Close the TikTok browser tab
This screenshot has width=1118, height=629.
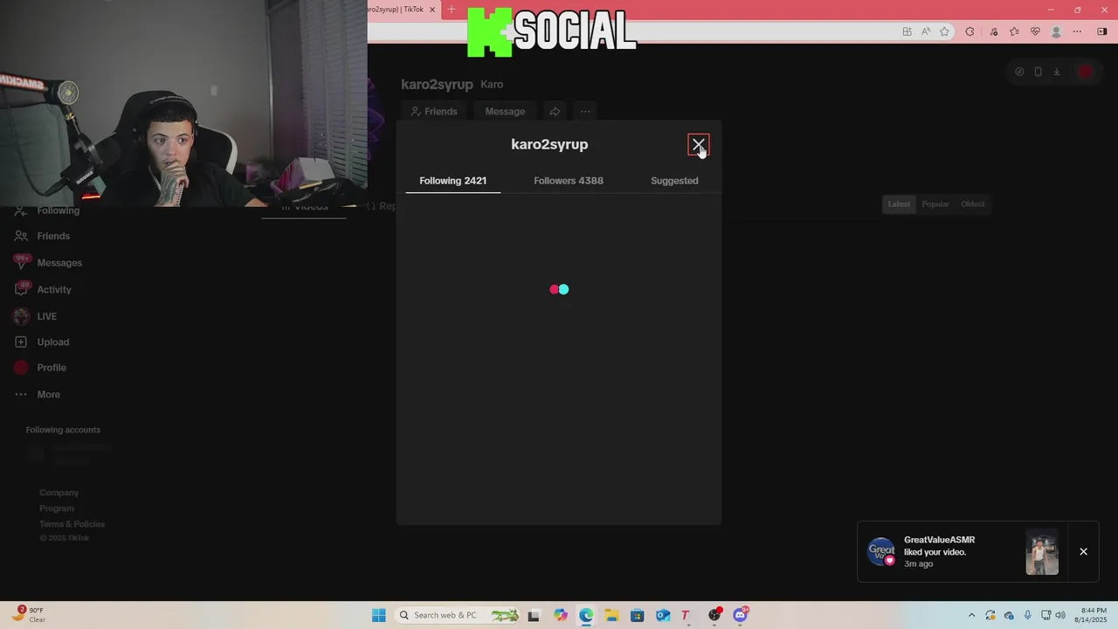[x=431, y=10]
